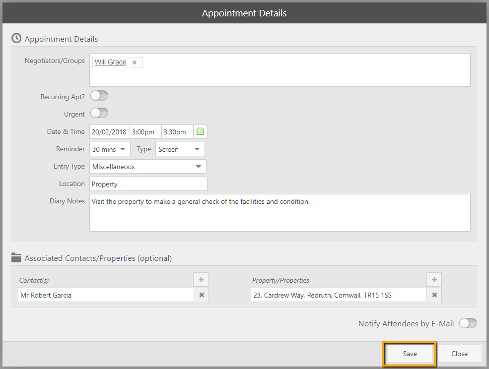Enable the Urgent toggle
Image resolution: width=489 pixels, height=369 pixels.
coord(99,114)
